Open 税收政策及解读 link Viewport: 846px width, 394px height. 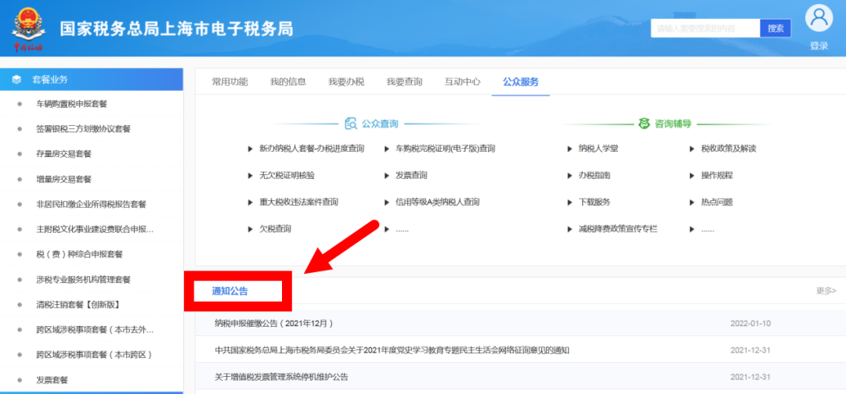tap(728, 149)
